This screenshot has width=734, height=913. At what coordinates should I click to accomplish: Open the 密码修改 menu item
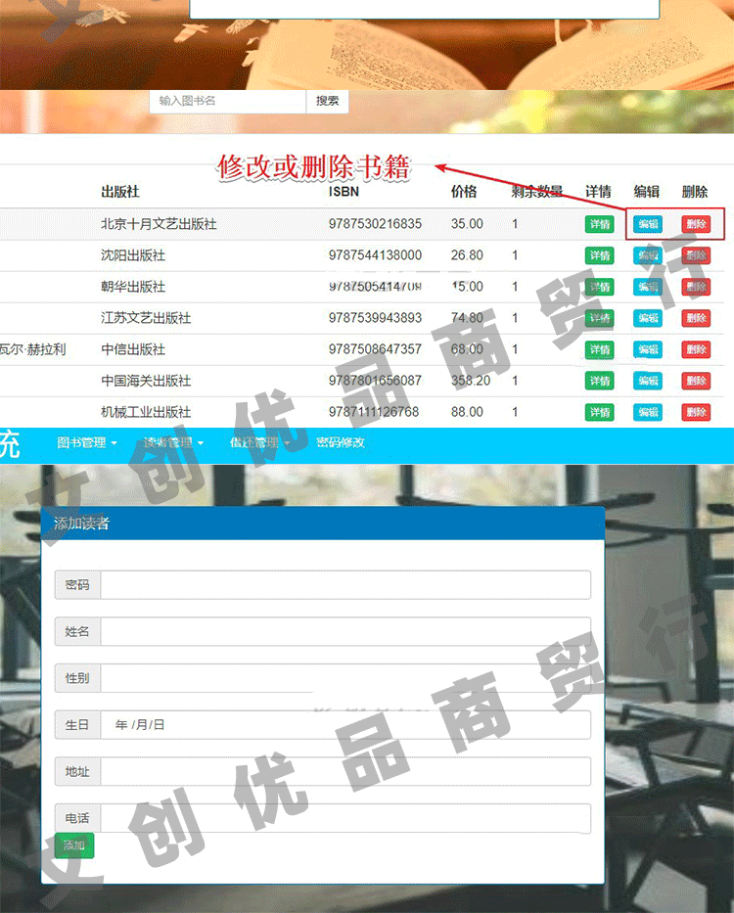341,443
